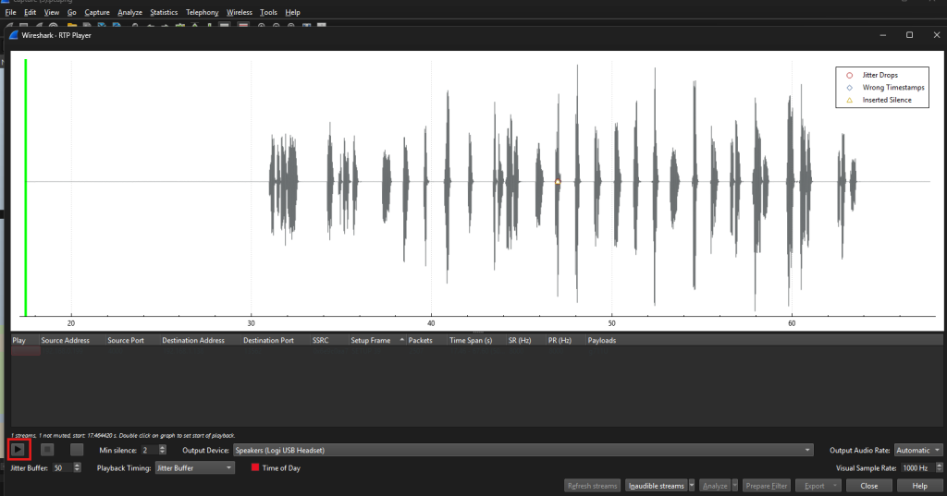Open the Analyze menu in menu bar
The width and height of the screenshot is (947, 496).
click(x=129, y=12)
